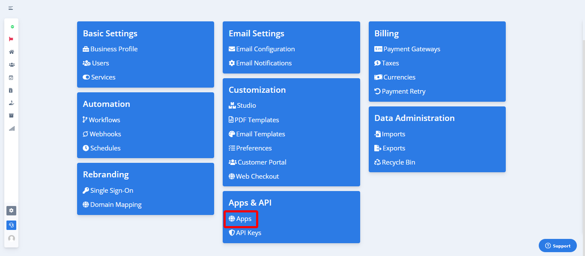585x256 pixels.
Task: Open the customers group icon in sidebar
Action: [12, 65]
